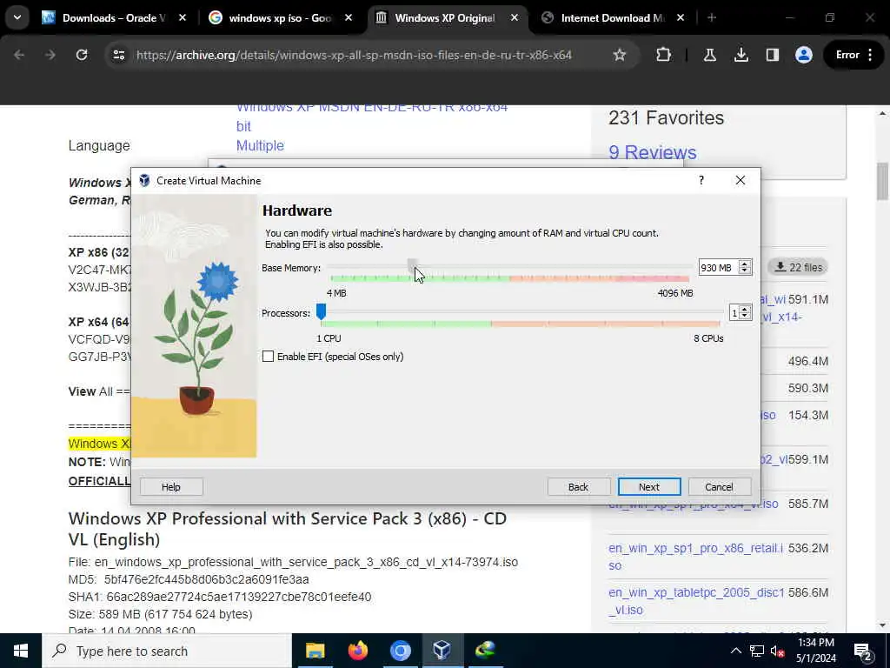Screen dimensions: 890x668
Task: Open the browser extensions puzzle icon
Action: 663,55
